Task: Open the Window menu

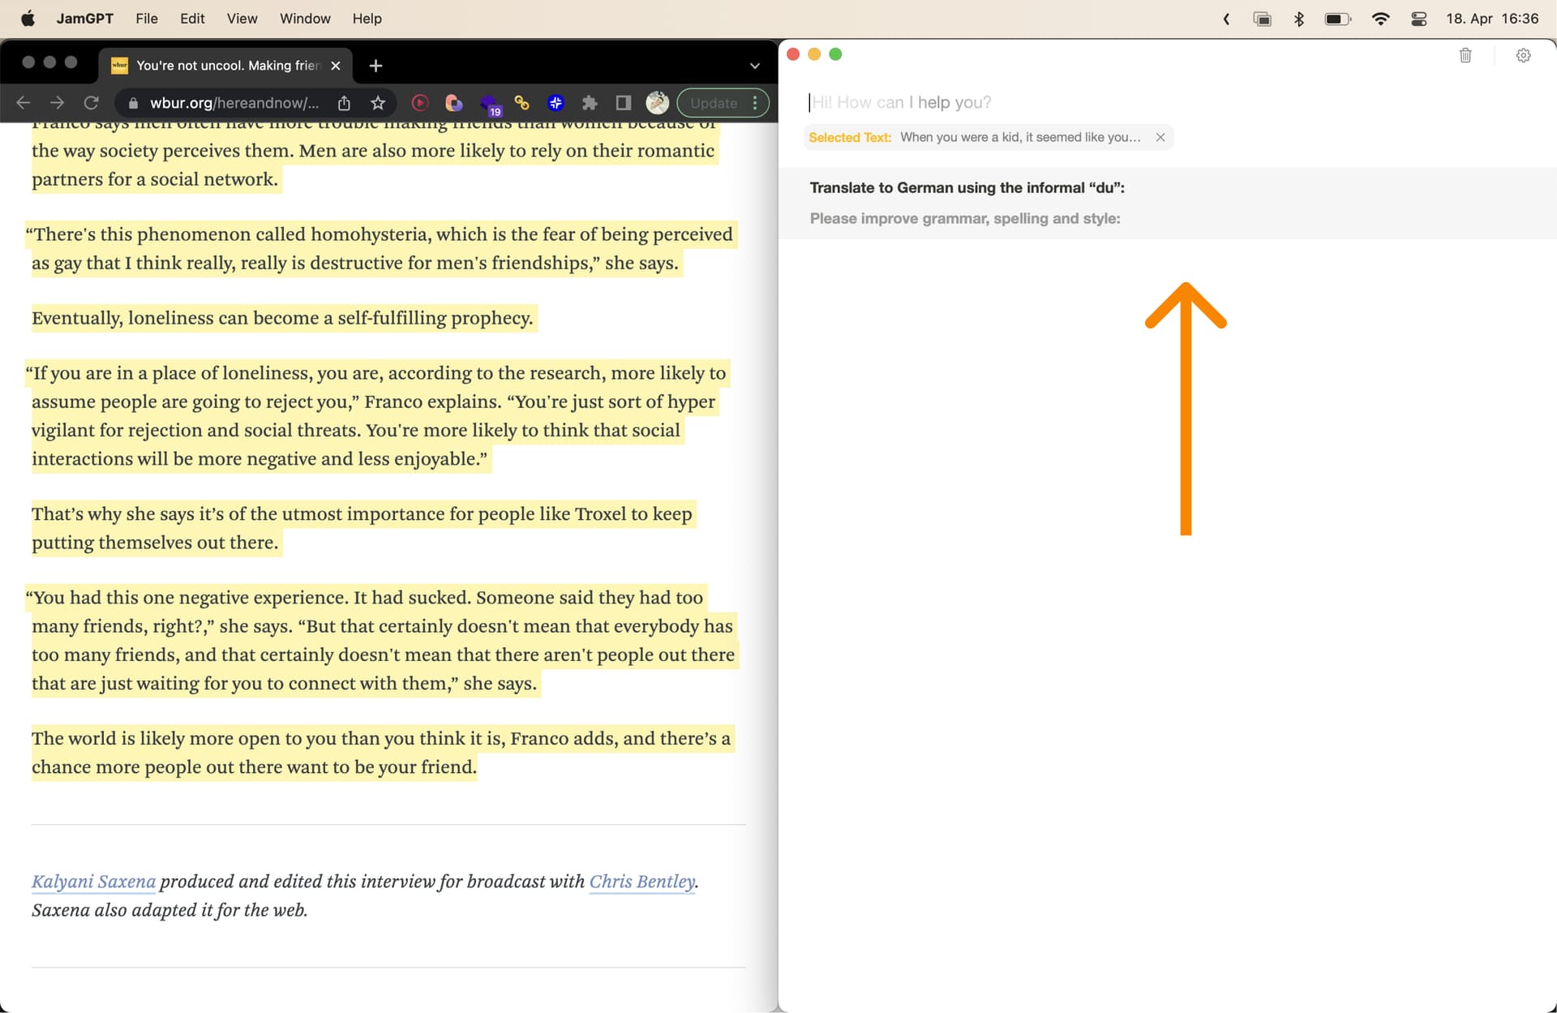Action: [305, 18]
